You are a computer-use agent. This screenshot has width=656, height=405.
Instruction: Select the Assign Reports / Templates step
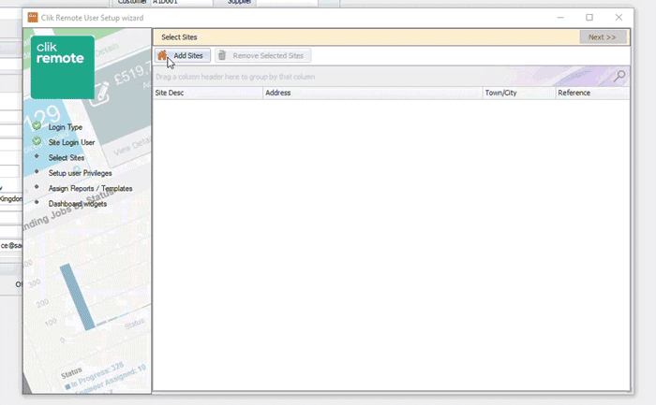90,189
